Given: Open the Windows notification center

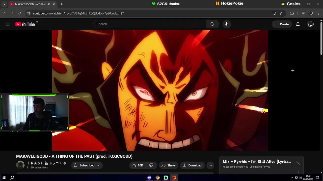Looking at the screenshot, I should click(317, 178).
